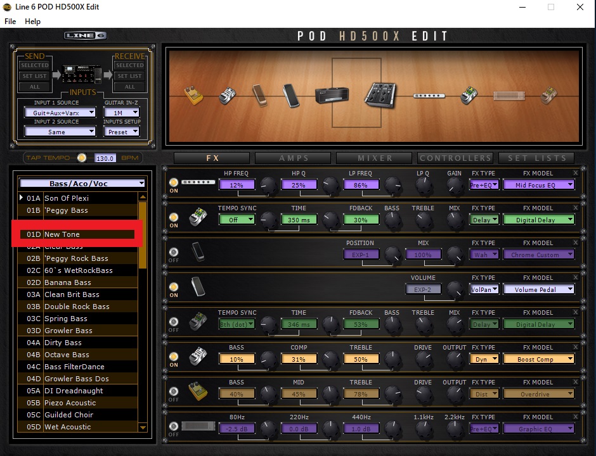The height and width of the screenshot is (456, 596).
Task: Select the mixer block in signal chain
Action: [x=380, y=95]
